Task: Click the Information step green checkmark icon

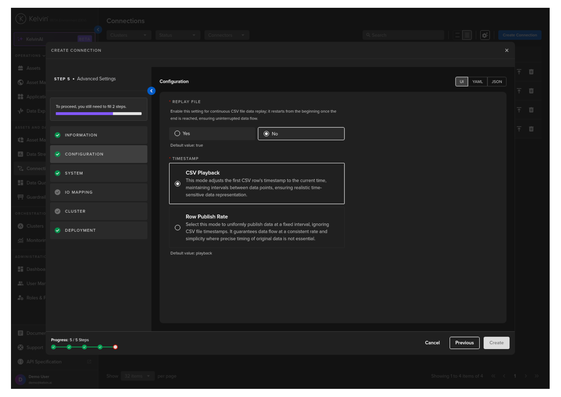Action: [58, 135]
